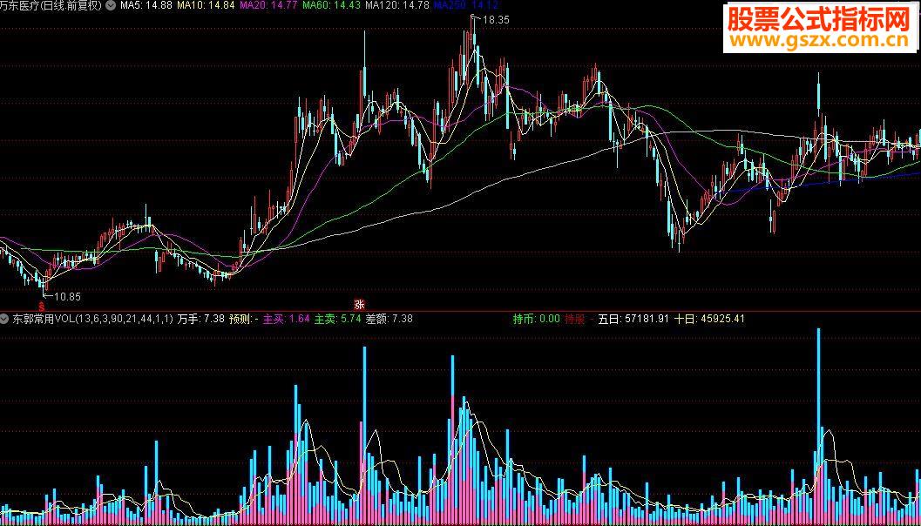Click the 十日: 45925.41 value
921x526 pixels.
coord(709,319)
